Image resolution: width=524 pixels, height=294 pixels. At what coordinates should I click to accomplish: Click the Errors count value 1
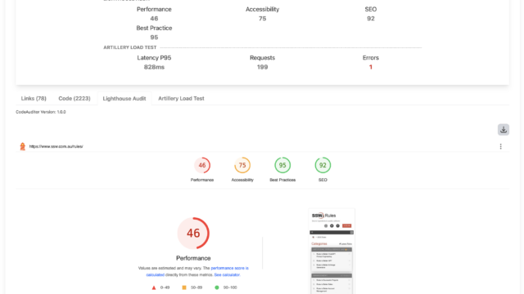371,67
